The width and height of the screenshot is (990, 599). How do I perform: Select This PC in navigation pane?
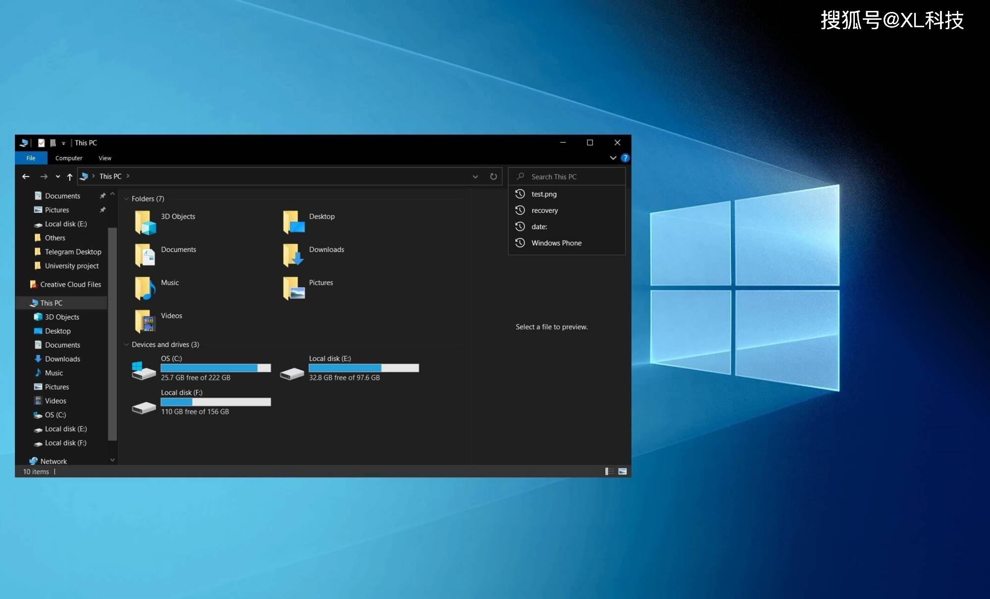[62, 303]
